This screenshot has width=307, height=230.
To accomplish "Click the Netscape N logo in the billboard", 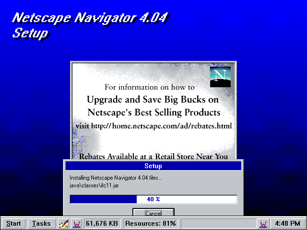I will (x=220, y=77).
